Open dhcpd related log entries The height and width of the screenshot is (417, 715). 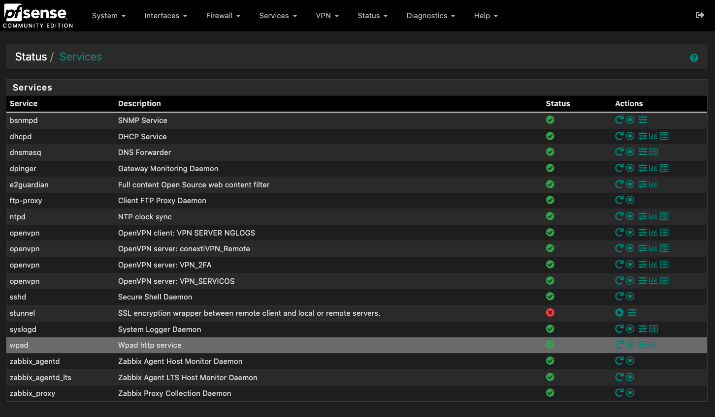(x=664, y=136)
